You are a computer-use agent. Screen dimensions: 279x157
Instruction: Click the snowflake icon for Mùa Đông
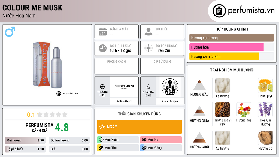pyautogui.click(x=144, y=148)
